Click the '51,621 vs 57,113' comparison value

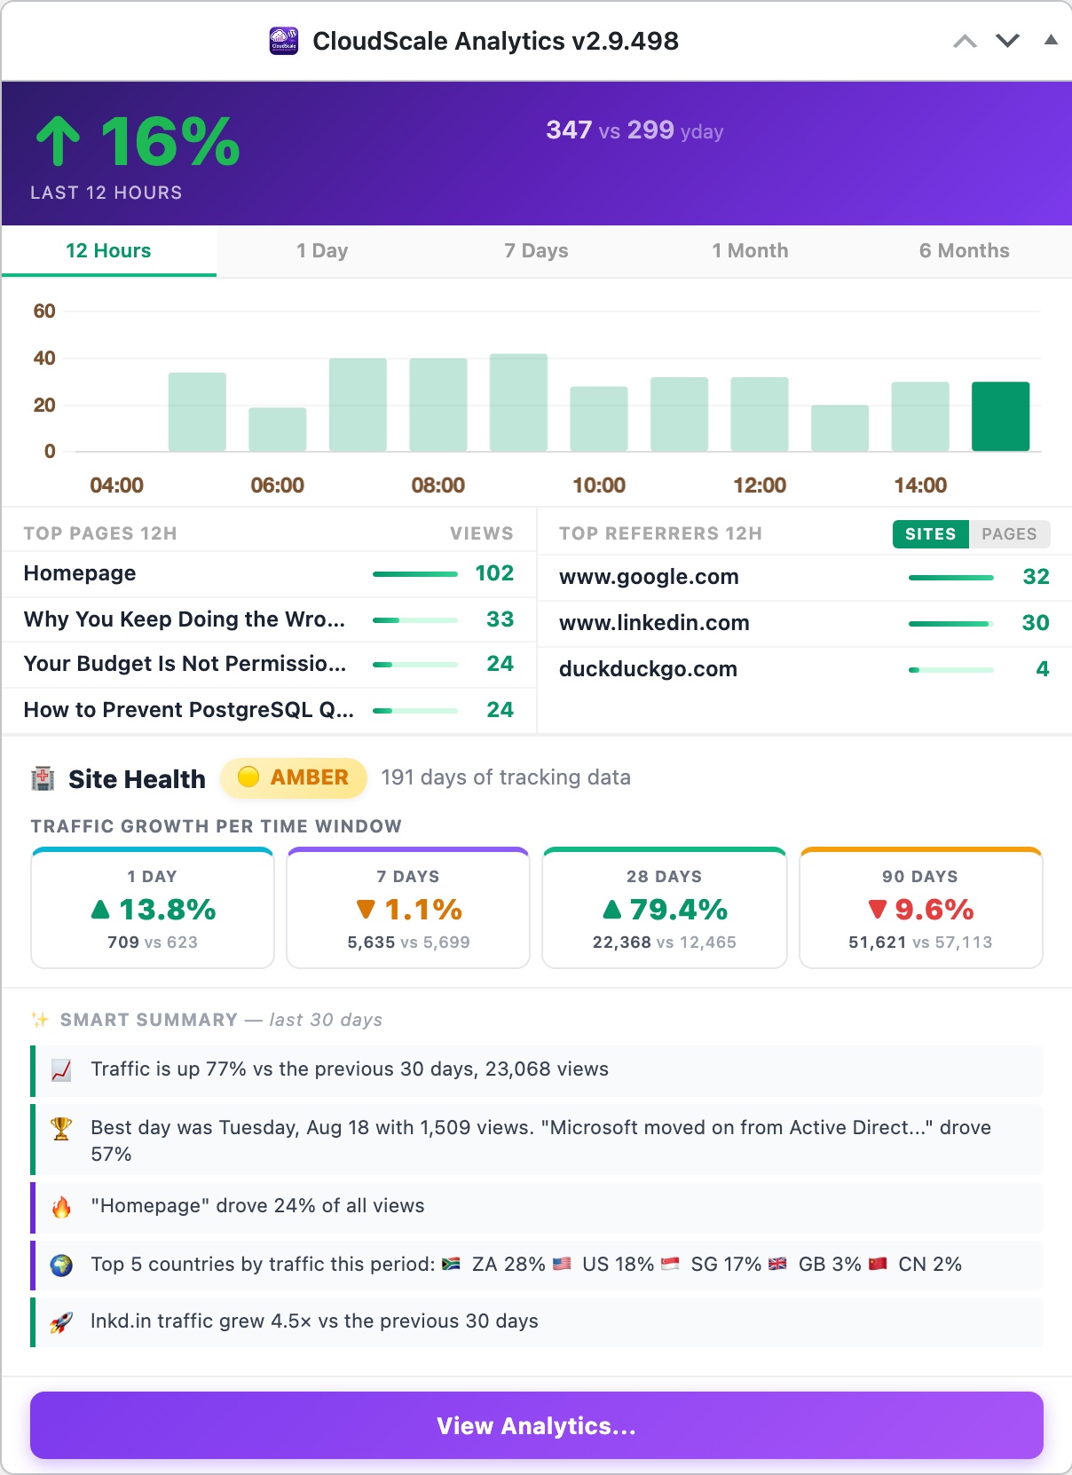(920, 943)
